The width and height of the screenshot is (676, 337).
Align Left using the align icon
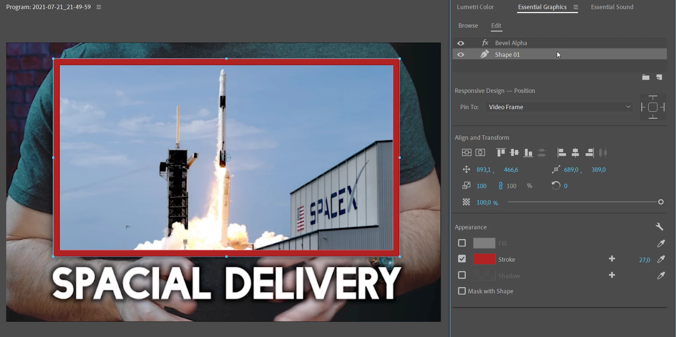coord(562,152)
